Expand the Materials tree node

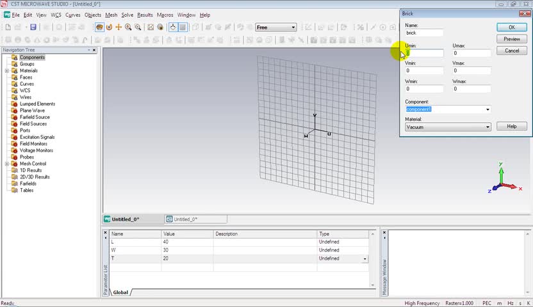[6, 71]
